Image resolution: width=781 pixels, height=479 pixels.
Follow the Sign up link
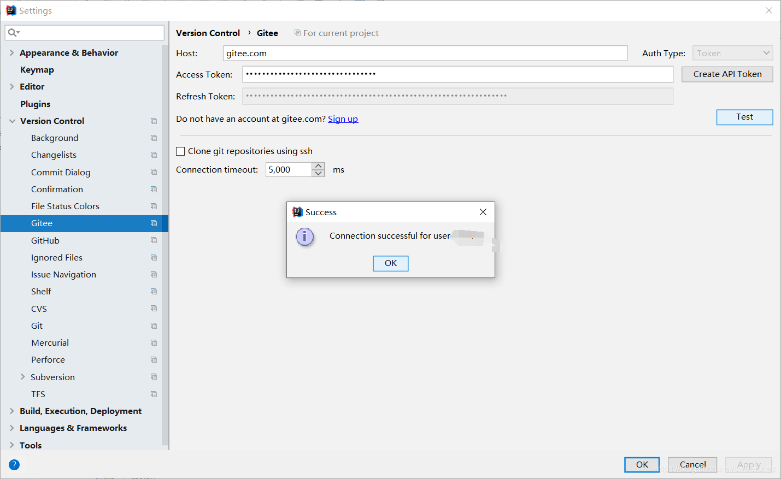pyautogui.click(x=343, y=119)
